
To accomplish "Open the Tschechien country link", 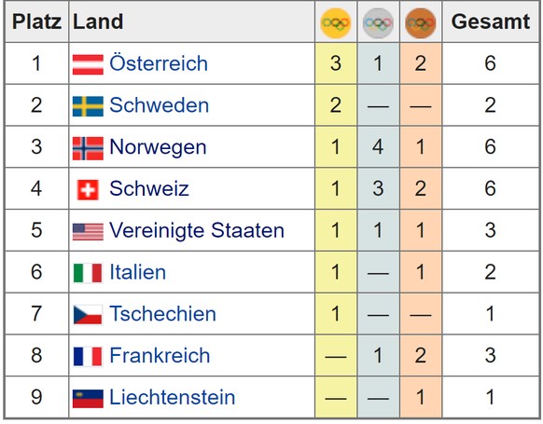I will 162,314.
